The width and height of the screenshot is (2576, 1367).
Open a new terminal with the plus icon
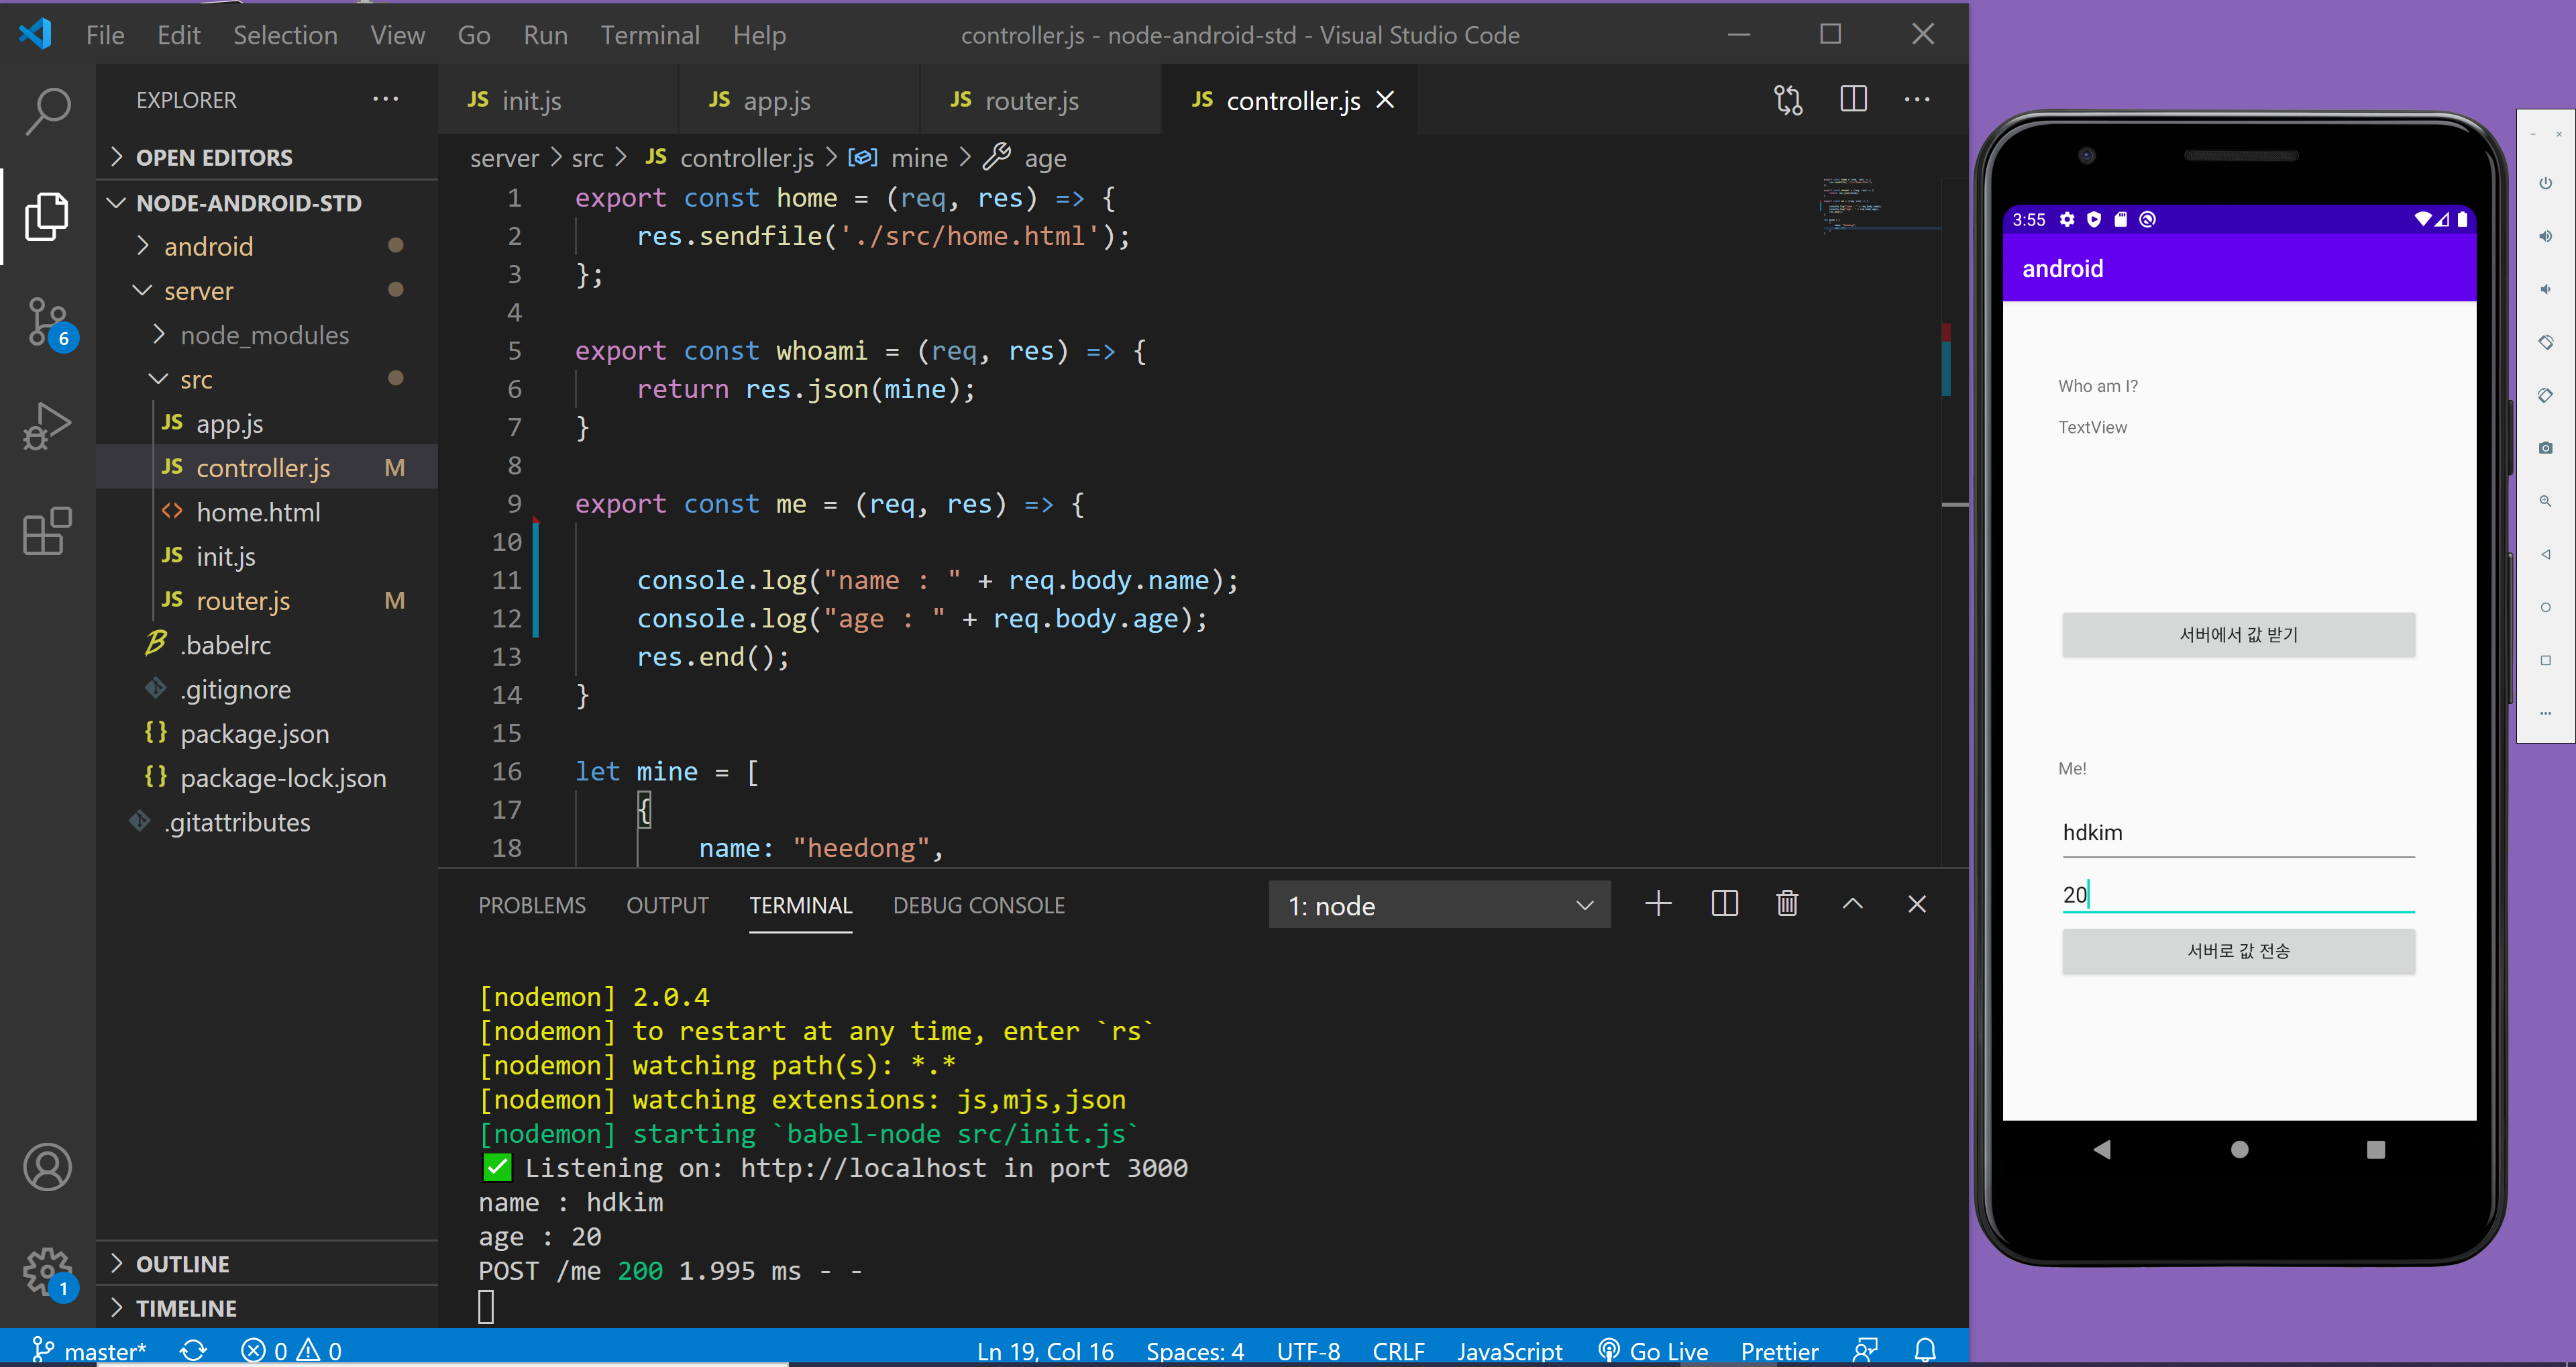pyautogui.click(x=1658, y=904)
